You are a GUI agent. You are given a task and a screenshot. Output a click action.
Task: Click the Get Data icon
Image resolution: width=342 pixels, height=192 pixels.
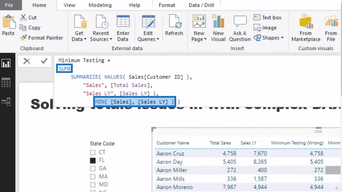80,21
